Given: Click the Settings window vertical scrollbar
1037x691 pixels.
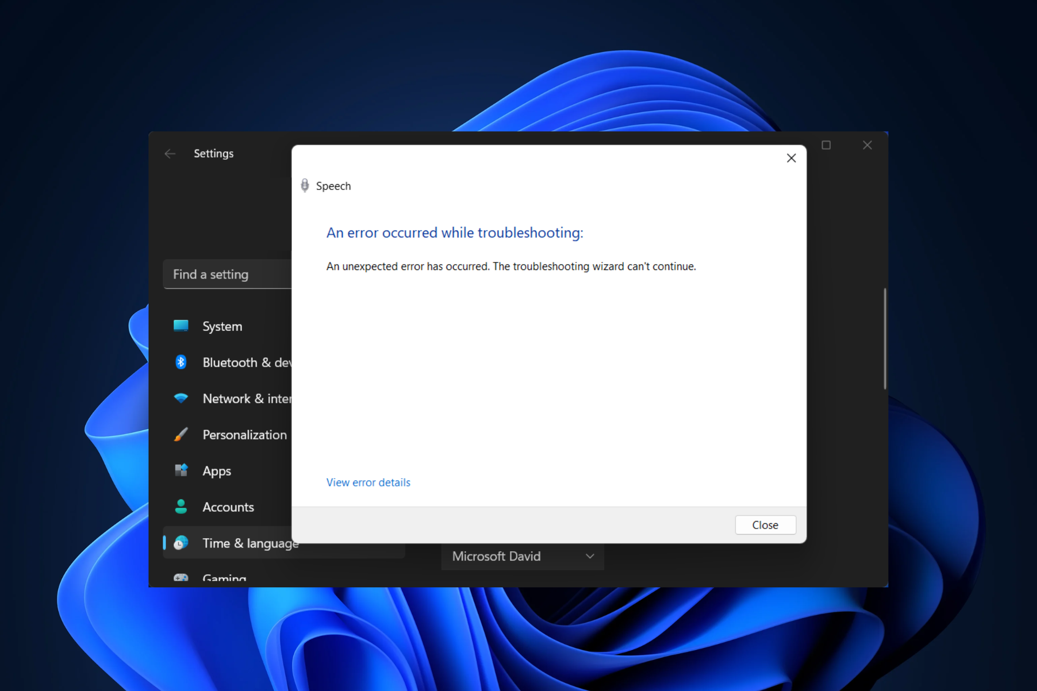Looking at the screenshot, I should tap(885, 338).
